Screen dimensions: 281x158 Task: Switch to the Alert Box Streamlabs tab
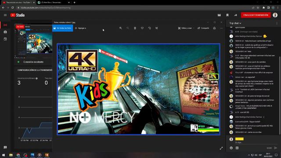point(54,3)
